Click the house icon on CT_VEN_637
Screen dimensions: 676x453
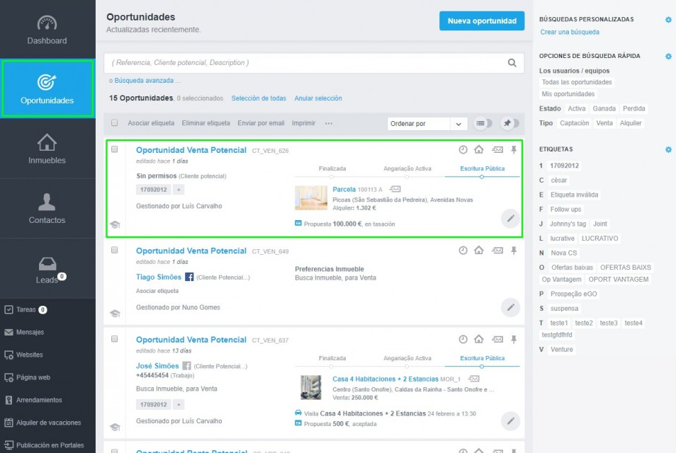(478, 340)
